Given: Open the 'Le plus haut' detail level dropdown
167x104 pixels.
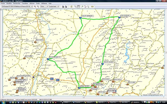Looking at the screenshot, I should tap(54, 6).
